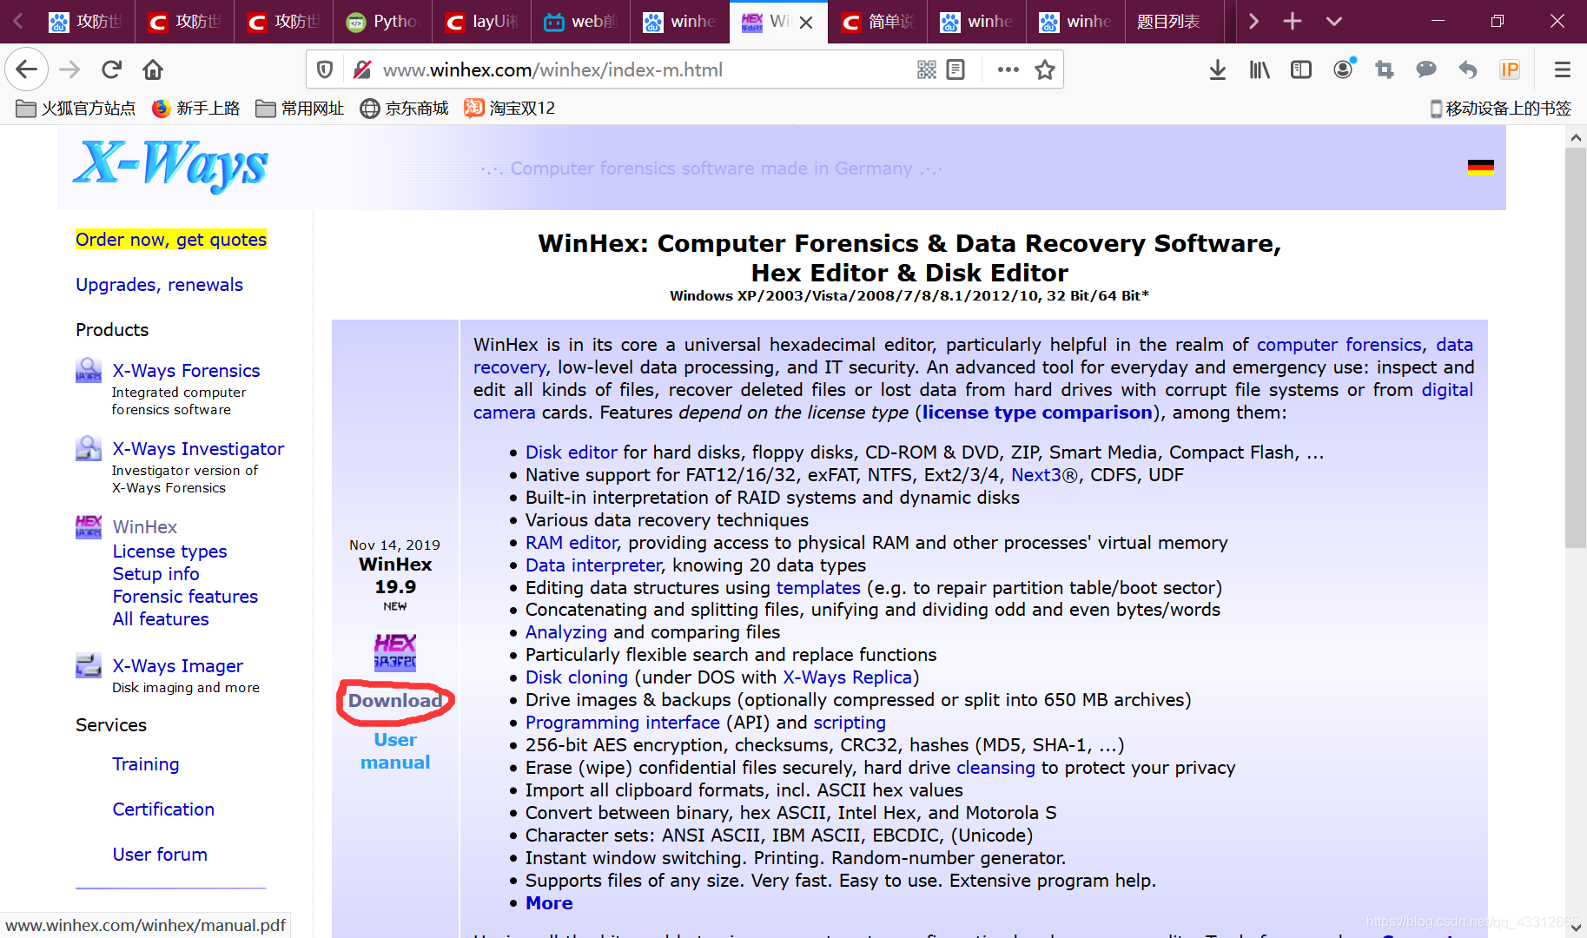Viewport: 1587px width, 938px height.
Task: Open the User manual link
Action: [x=394, y=750]
